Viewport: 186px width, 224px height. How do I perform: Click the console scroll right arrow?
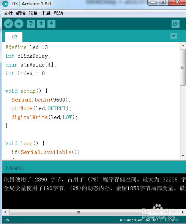[x=183, y=212]
